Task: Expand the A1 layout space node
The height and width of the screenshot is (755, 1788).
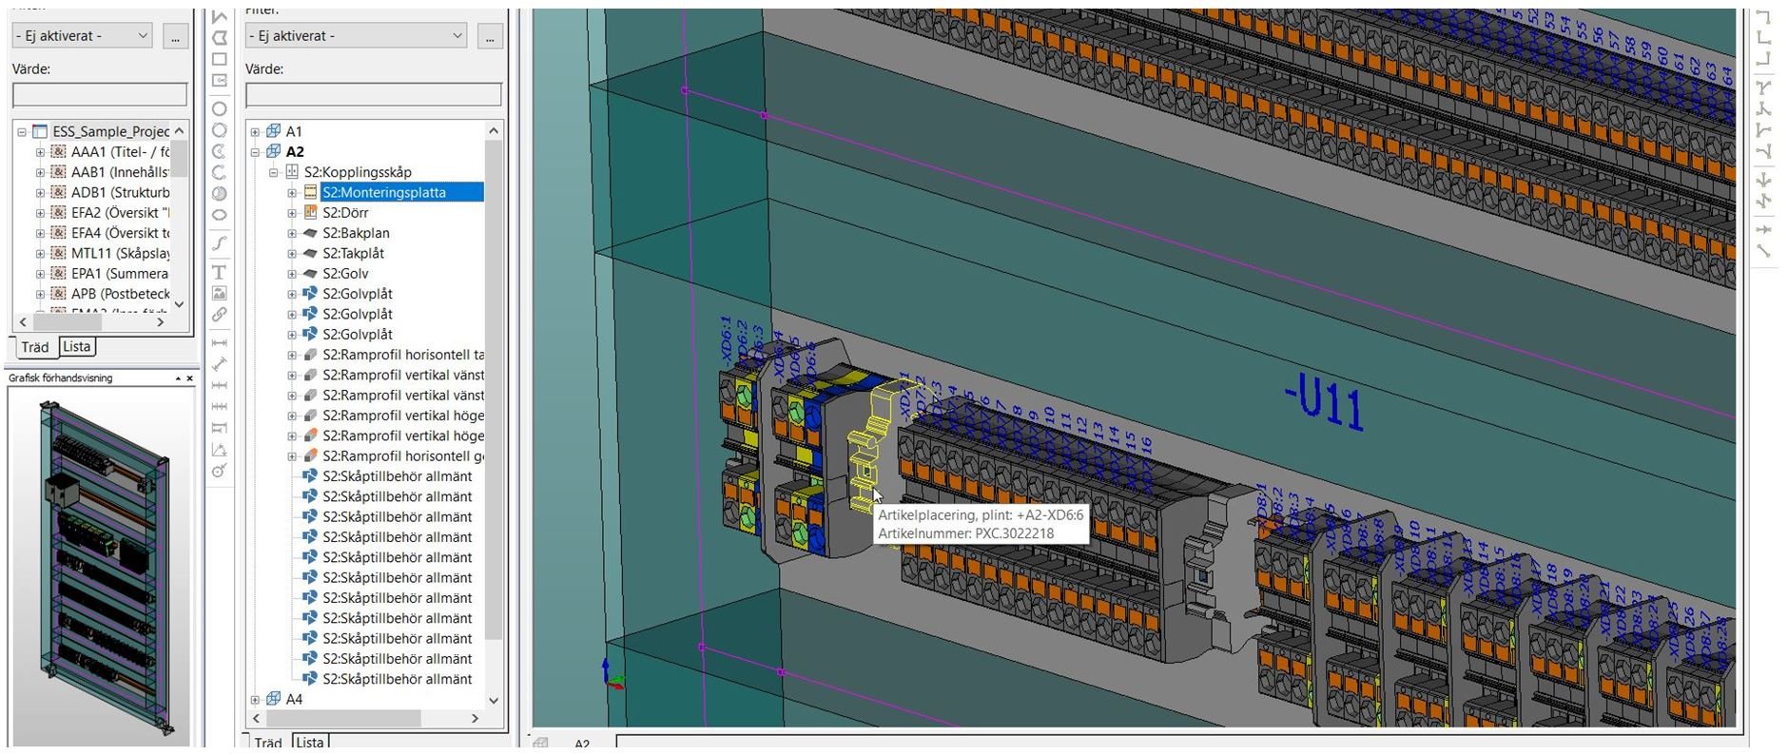Action: point(255,132)
